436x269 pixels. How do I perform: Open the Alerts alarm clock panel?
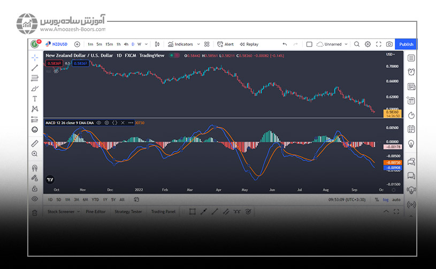pos(411,72)
